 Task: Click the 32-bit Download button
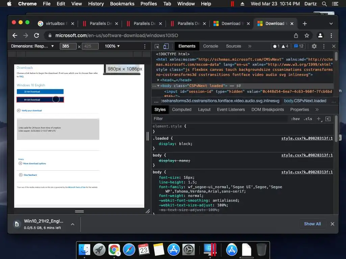click(40, 92)
